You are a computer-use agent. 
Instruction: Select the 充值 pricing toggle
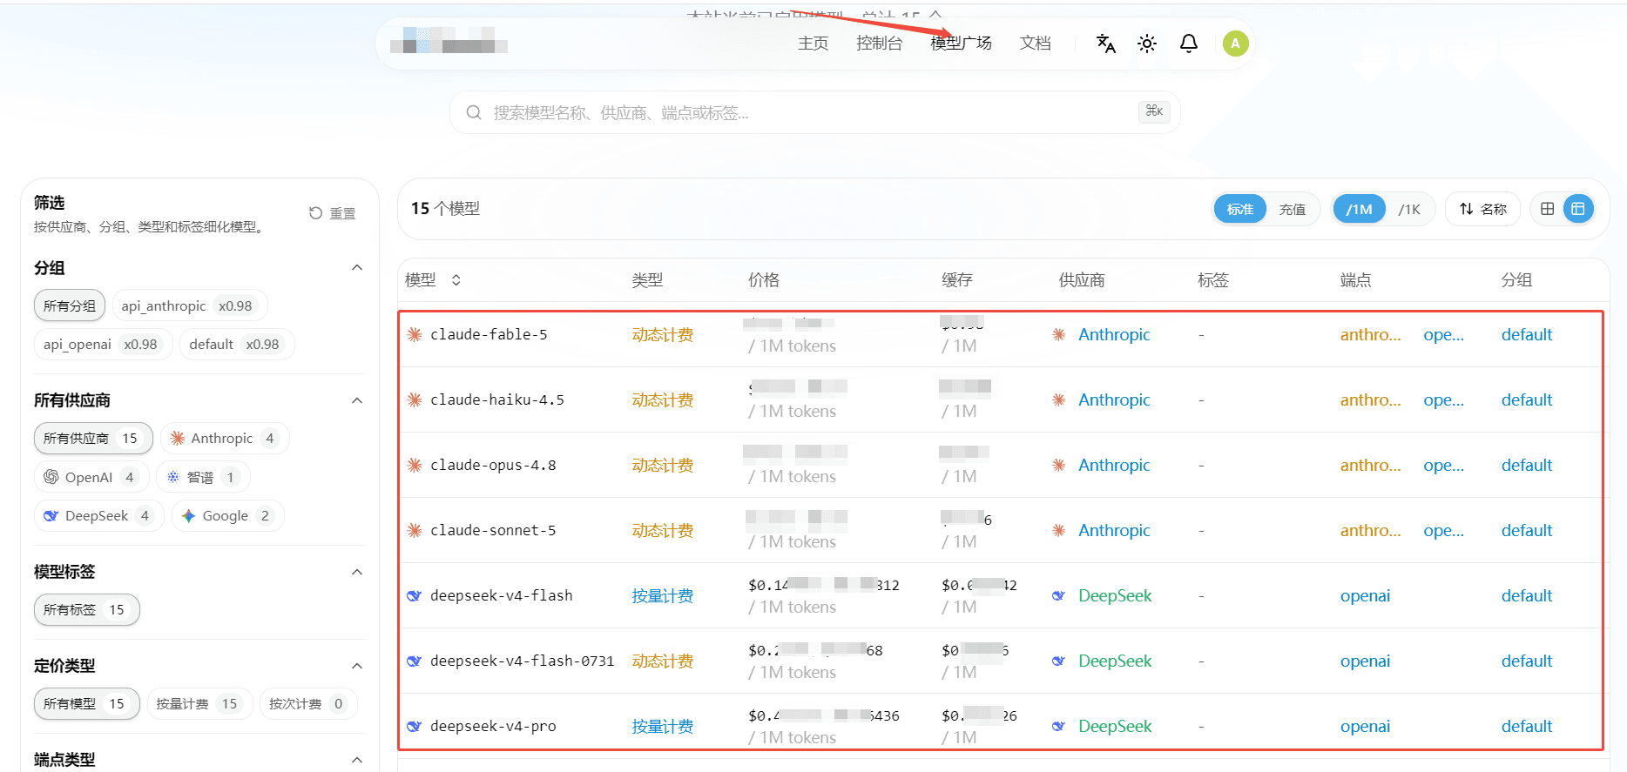coord(1292,209)
